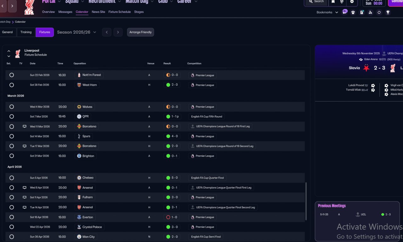Click the Slavia red star badge in match panel
This screenshot has width=403, height=242.
pos(366,68)
